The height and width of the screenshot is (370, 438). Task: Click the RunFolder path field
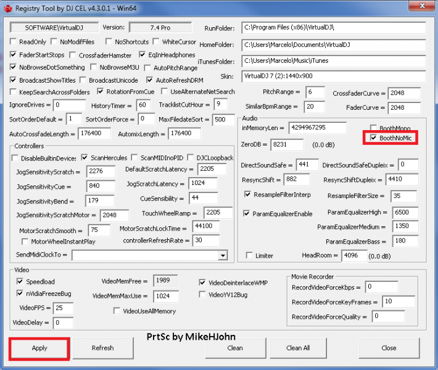coord(334,28)
